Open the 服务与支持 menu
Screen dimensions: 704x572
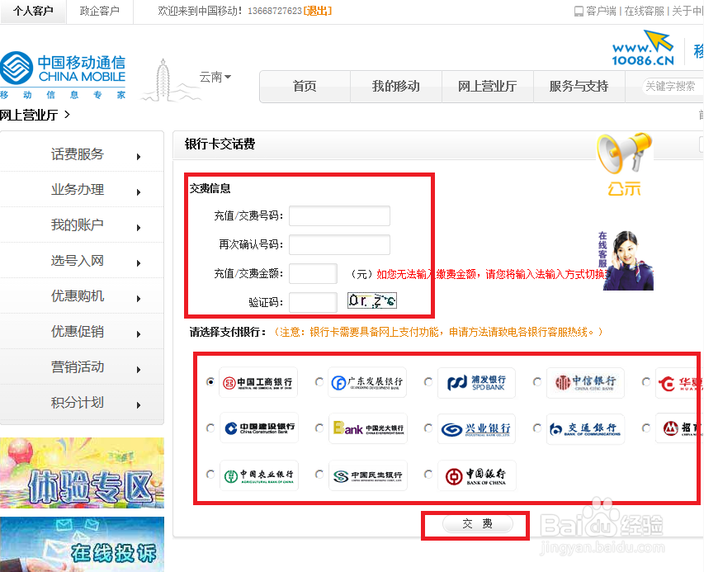579,86
